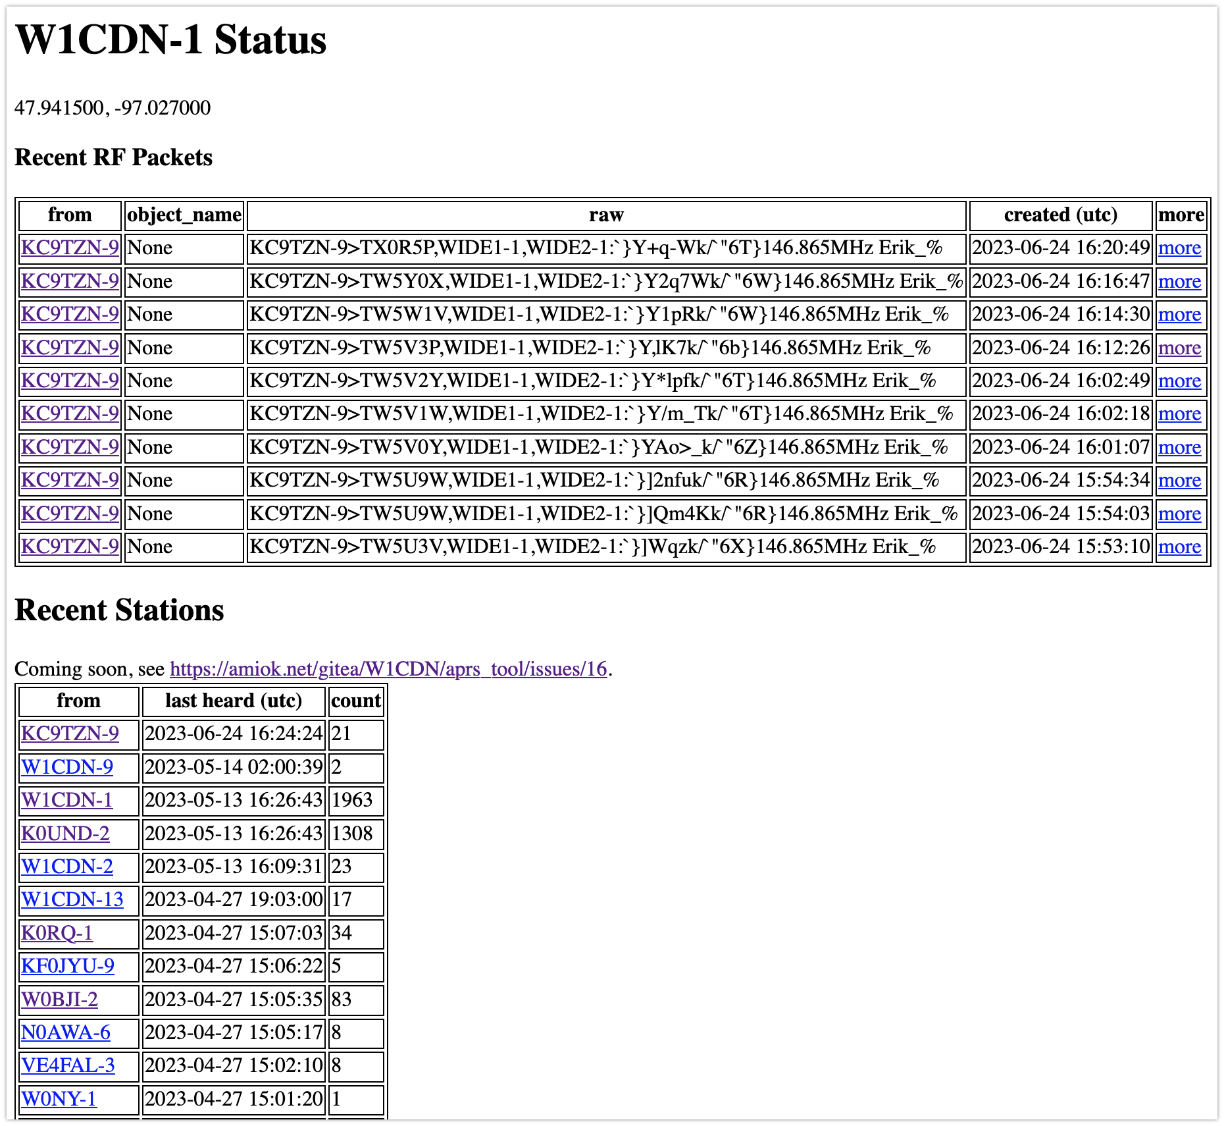Click KC9TZN-9 sender in the 16:02:18 packet row
1224x1126 pixels.
70,414
